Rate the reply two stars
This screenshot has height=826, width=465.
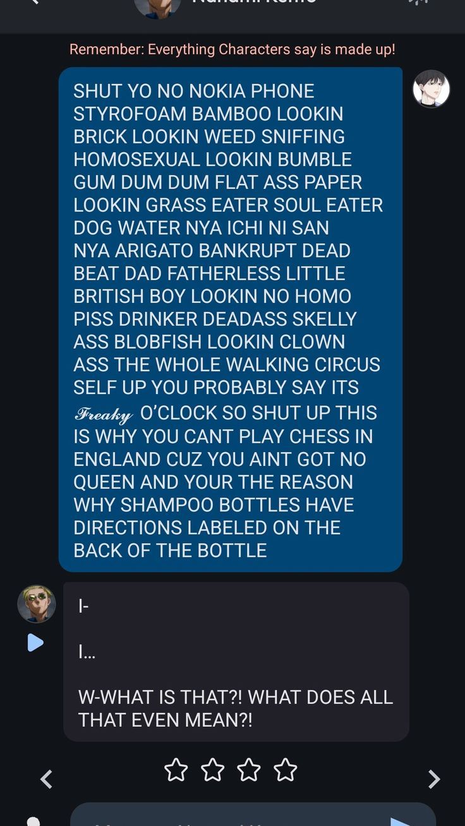coord(212,770)
